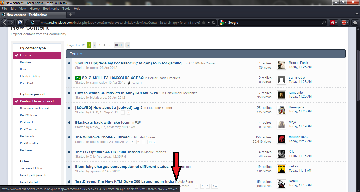Open the History menu
The image size is (360, 192).
(x=34, y=9)
